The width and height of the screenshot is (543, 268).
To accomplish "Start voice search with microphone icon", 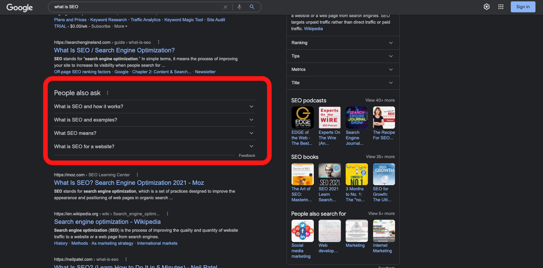I will [239, 7].
